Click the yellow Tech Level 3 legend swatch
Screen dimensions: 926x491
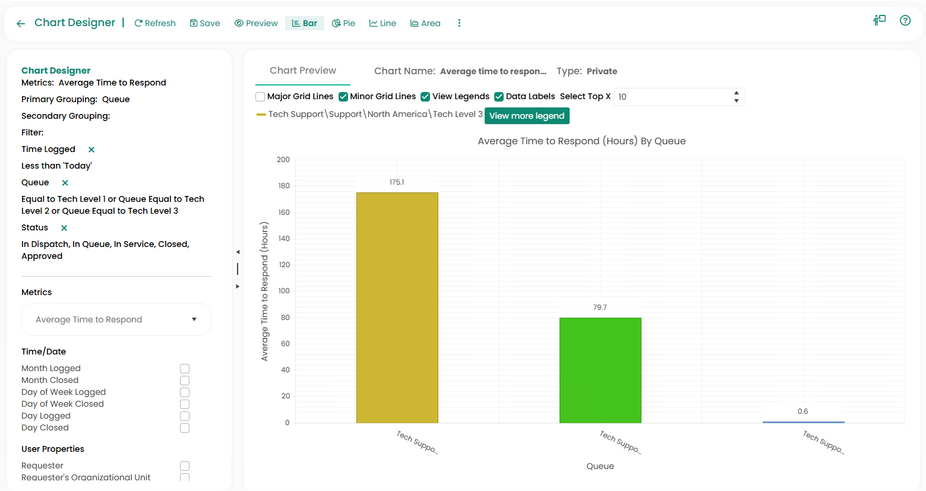point(261,115)
